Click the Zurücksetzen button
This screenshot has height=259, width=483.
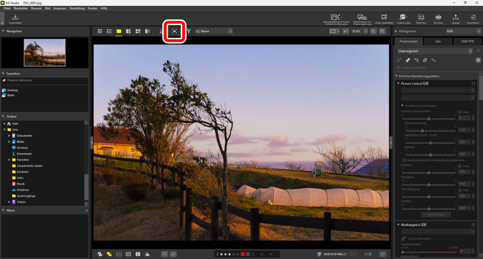[436, 214]
